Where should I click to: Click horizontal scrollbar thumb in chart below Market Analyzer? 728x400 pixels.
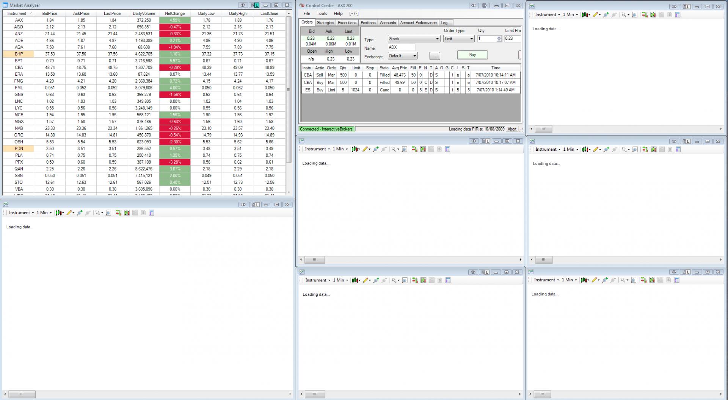tap(22, 394)
